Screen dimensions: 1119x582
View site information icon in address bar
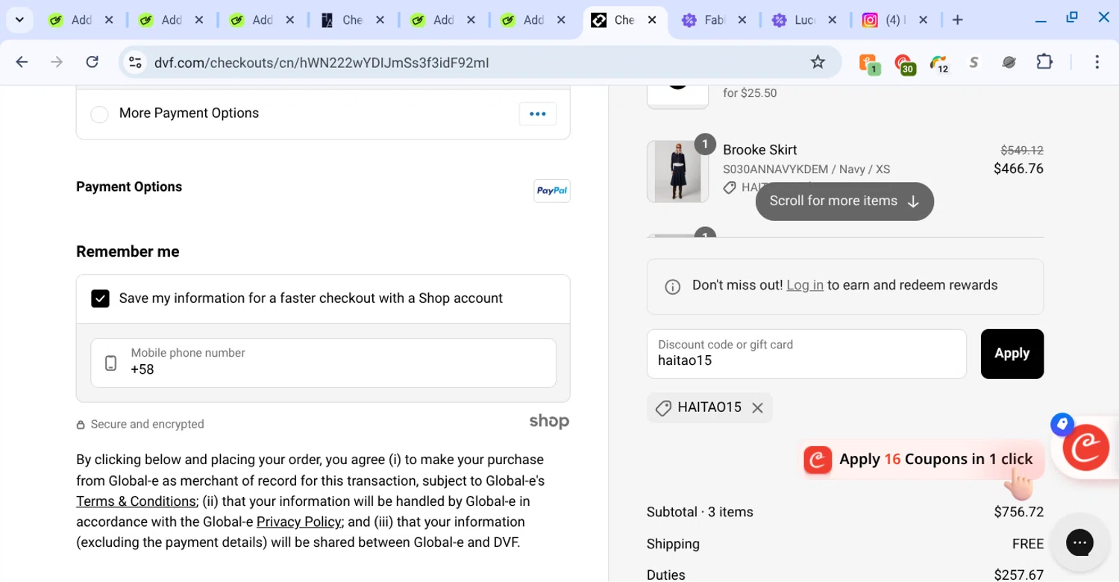click(x=135, y=63)
